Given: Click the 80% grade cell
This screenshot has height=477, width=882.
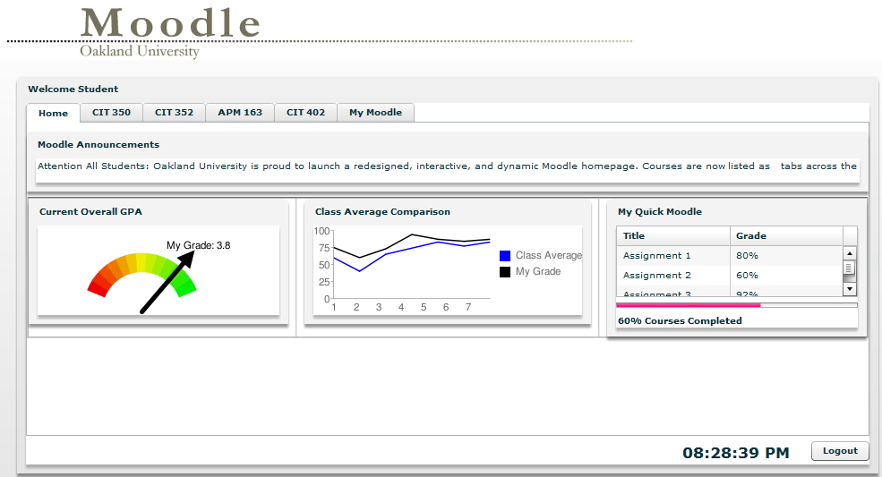Looking at the screenshot, I should (x=747, y=255).
